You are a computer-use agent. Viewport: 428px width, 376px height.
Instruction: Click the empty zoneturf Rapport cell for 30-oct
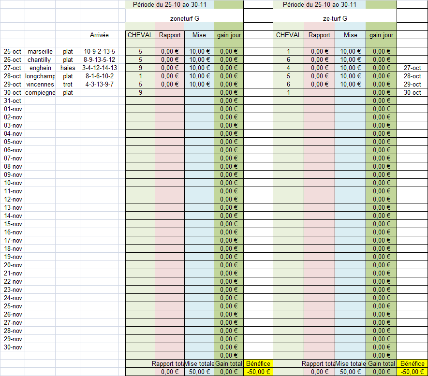170,92
